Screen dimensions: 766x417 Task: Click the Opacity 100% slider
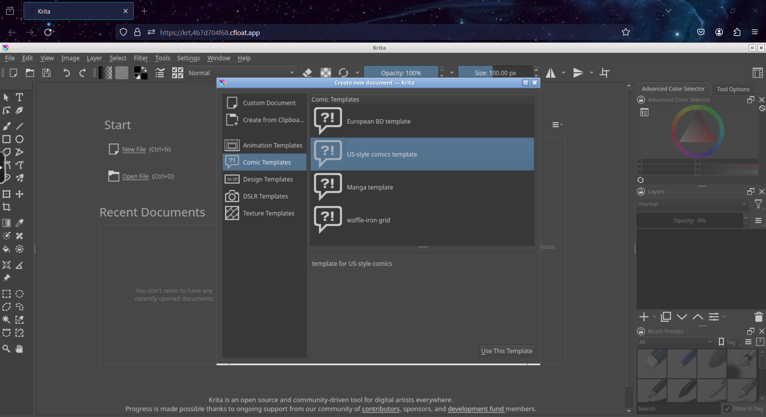coord(401,73)
